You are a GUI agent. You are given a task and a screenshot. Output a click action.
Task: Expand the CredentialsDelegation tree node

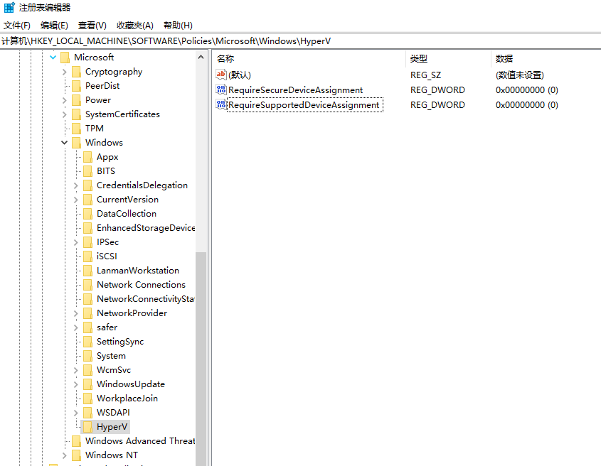click(x=75, y=185)
